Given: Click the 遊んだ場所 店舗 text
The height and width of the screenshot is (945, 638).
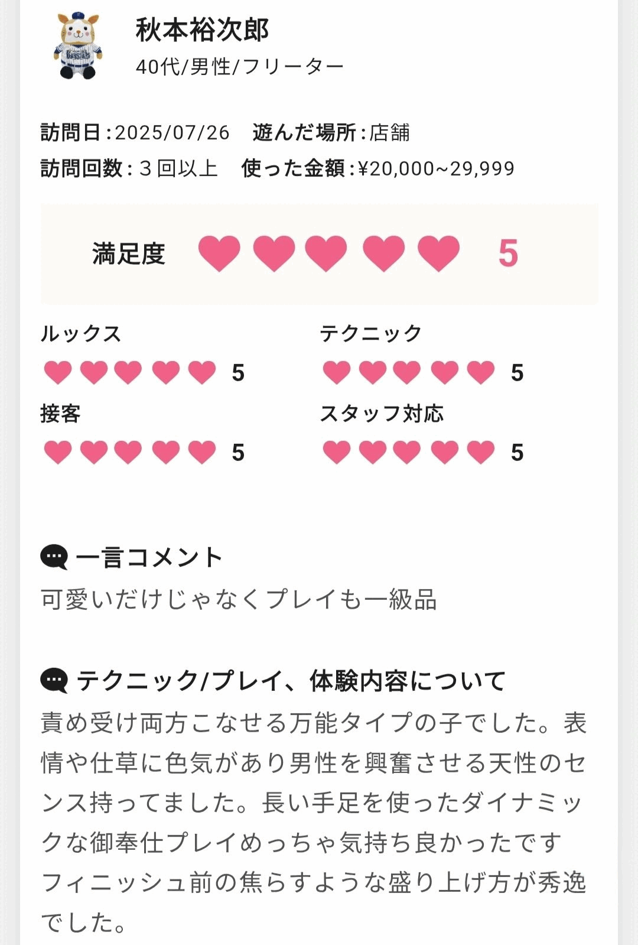Looking at the screenshot, I should (x=331, y=132).
